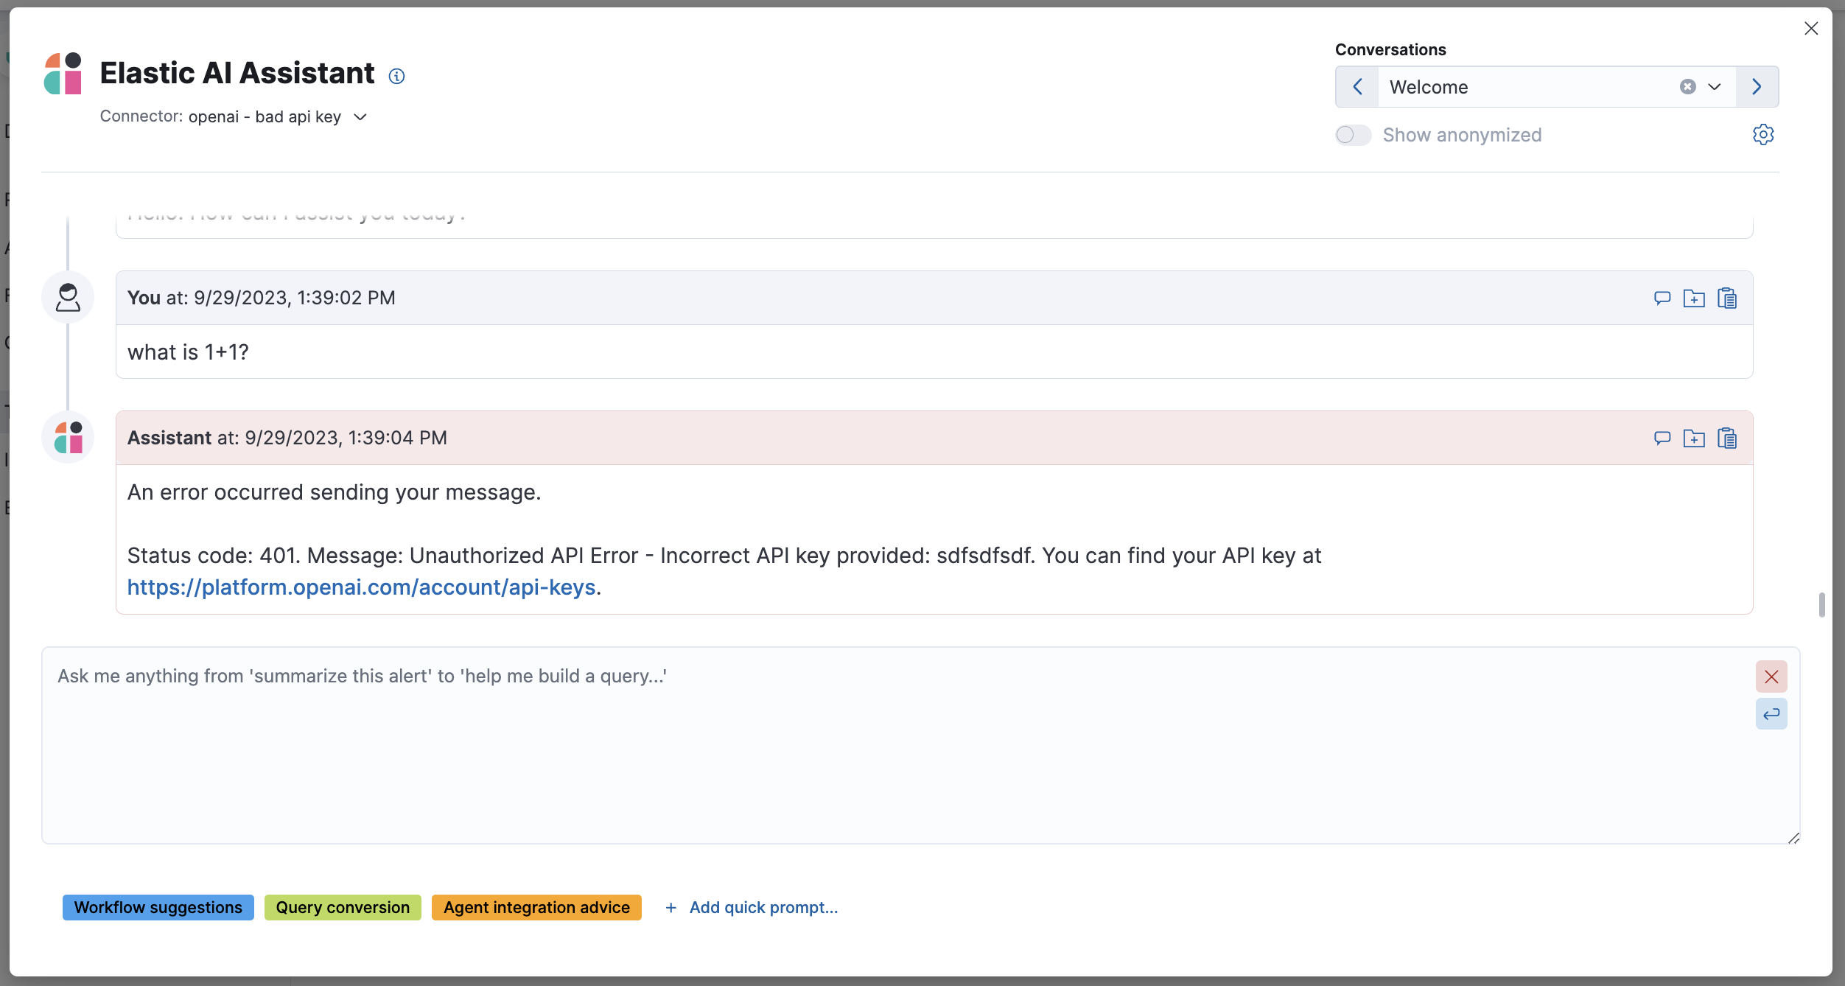Select the Agent integration advice quick prompt

(536, 907)
